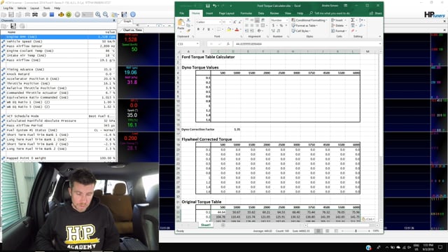448x252 pixels.
Task: Open the Insert tab in Excel's ribbon
Action: [209, 13]
